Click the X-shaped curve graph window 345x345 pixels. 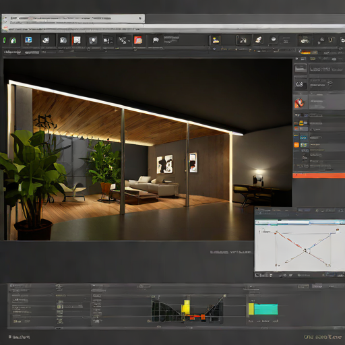pyautogui.click(x=300, y=248)
